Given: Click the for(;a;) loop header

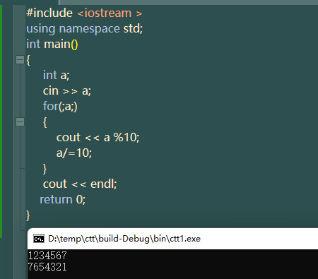Looking at the screenshot, I should pos(60,106).
